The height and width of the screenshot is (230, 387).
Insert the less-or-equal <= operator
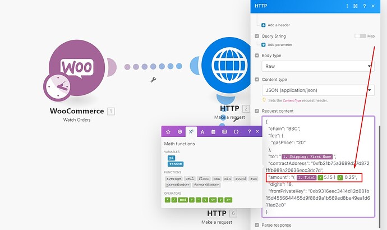pyautogui.click(x=213, y=200)
